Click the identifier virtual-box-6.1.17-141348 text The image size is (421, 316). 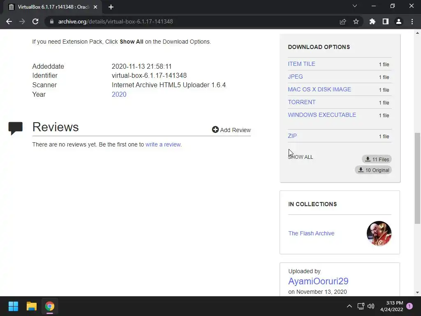click(149, 76)
